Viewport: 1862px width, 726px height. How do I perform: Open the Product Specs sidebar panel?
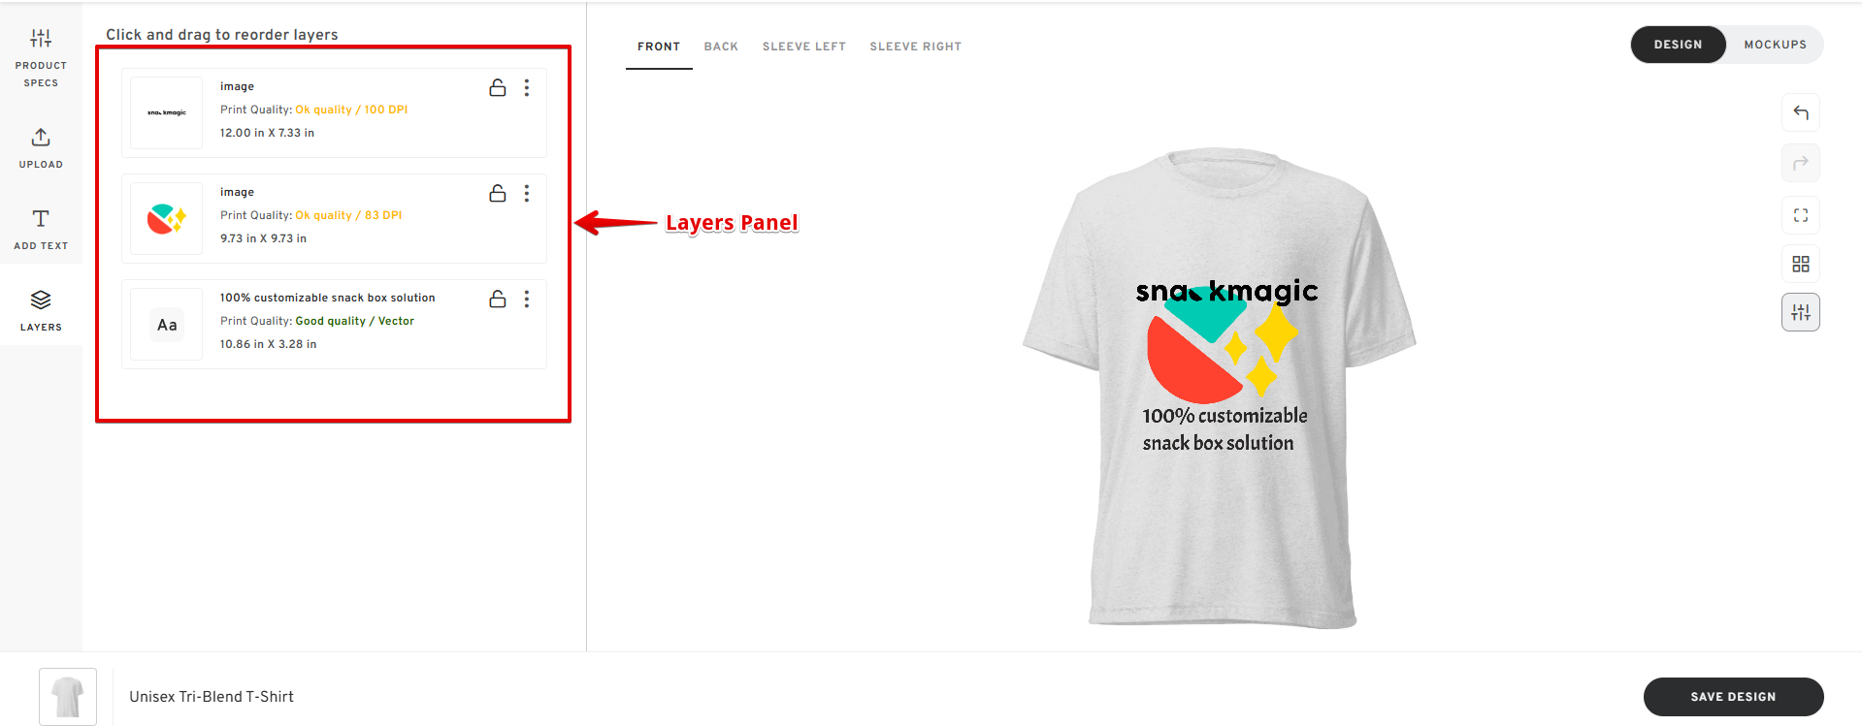pyautogui.click(x=41, y=58)
